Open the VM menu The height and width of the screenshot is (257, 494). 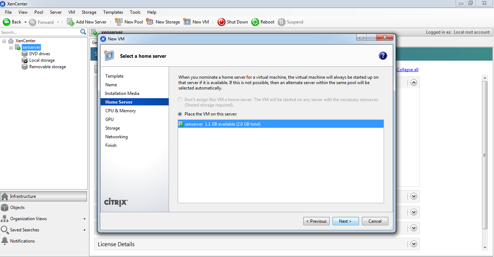pyautogui.click(x=72, y=12)
